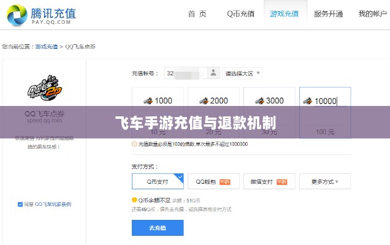Select the 1000 coupon amount option
This screenshot has height=245, width=390.
click(158, 113)
